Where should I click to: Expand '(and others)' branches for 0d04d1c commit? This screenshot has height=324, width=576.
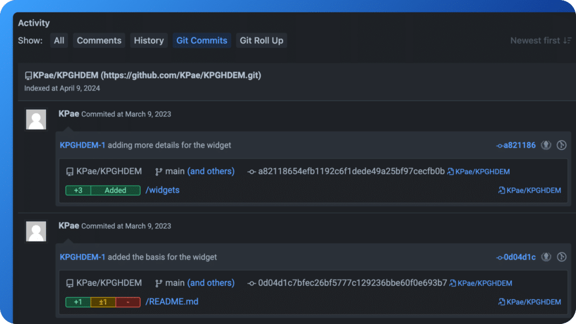(x=211, y=283)
